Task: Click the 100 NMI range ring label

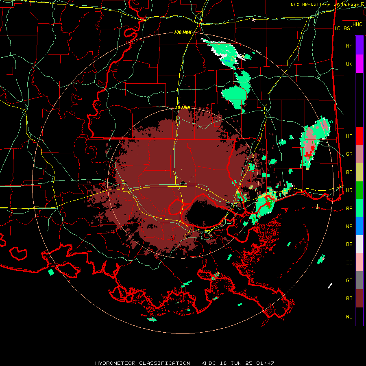Action: [x=183, y=32]
